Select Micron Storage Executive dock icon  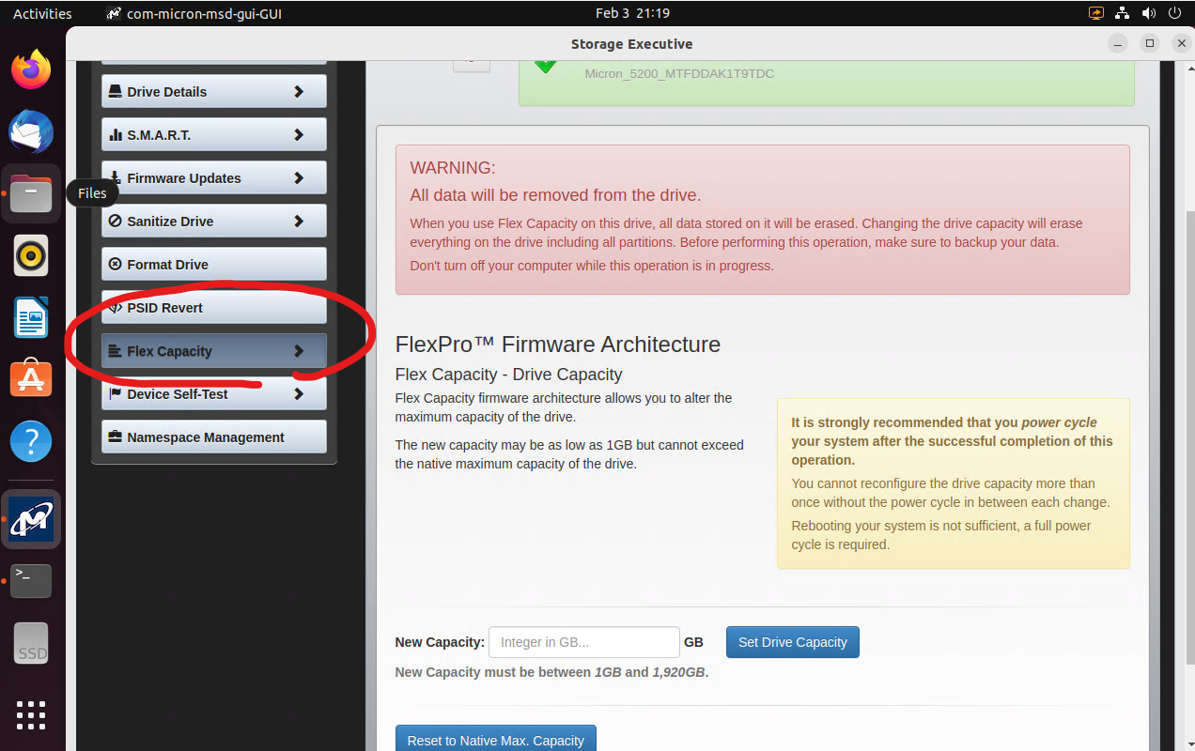[31, 519]
